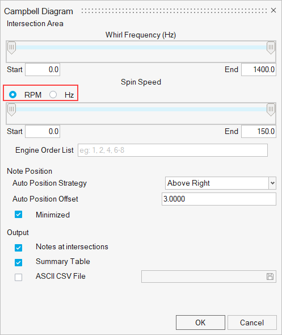The image size is (282, 335).
Task: Click the Cancel button
Action: (252, 323)
